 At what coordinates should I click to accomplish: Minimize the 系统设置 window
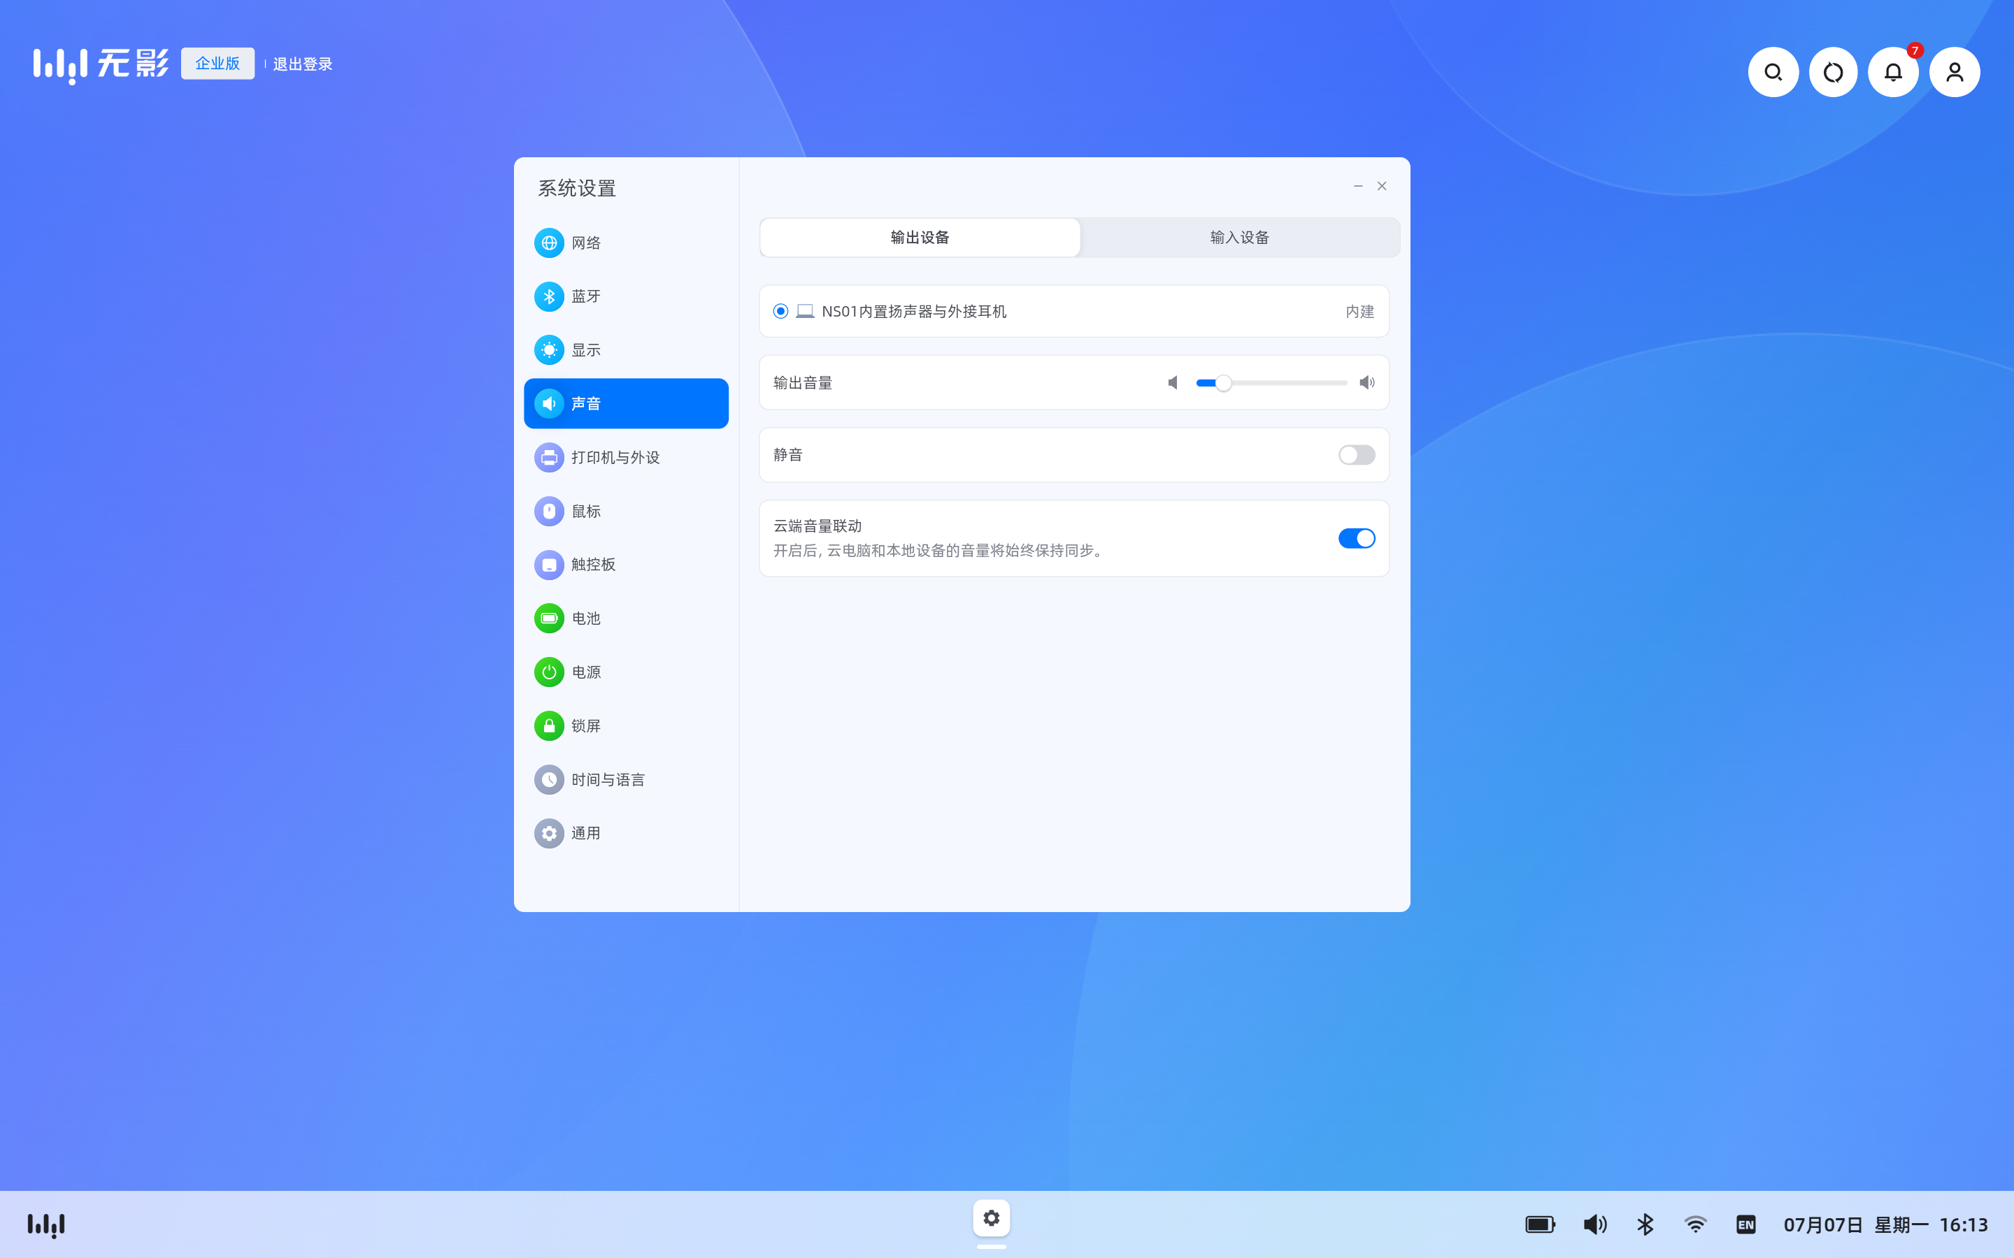pos(1358,185)
